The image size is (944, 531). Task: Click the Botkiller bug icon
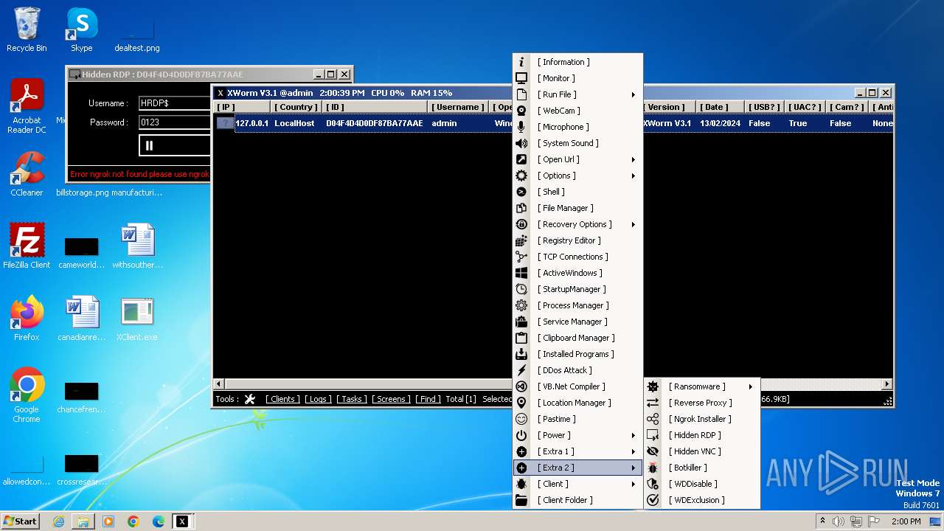point(653,468)
